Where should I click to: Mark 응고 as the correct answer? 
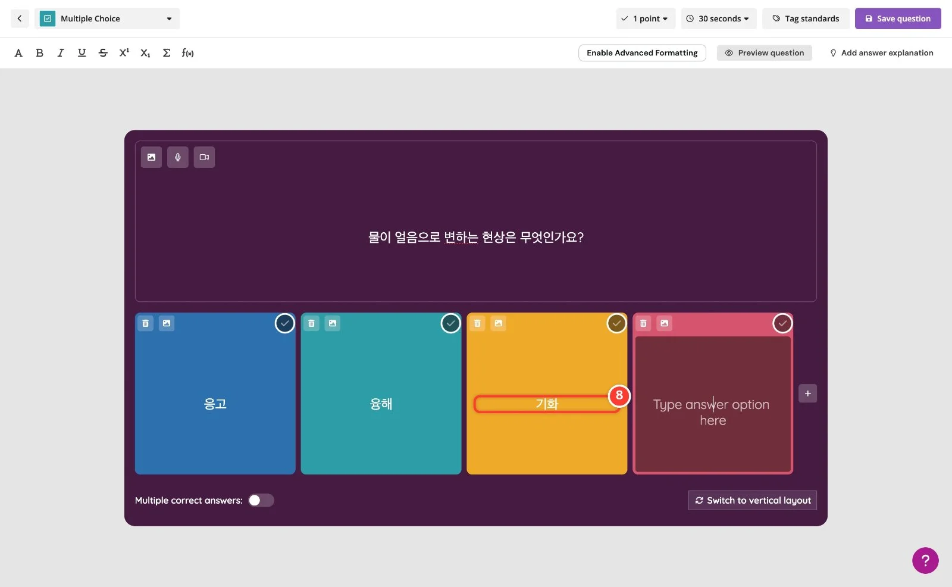coord(285,323)
